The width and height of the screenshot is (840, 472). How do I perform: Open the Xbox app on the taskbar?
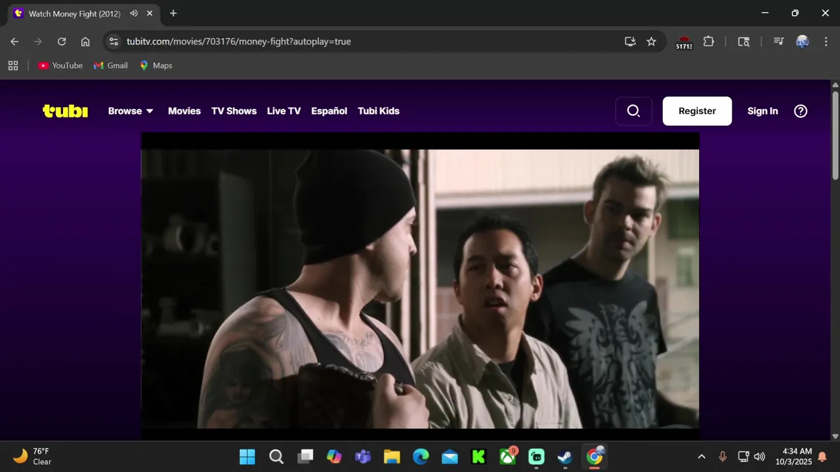[x=508, y=456]
